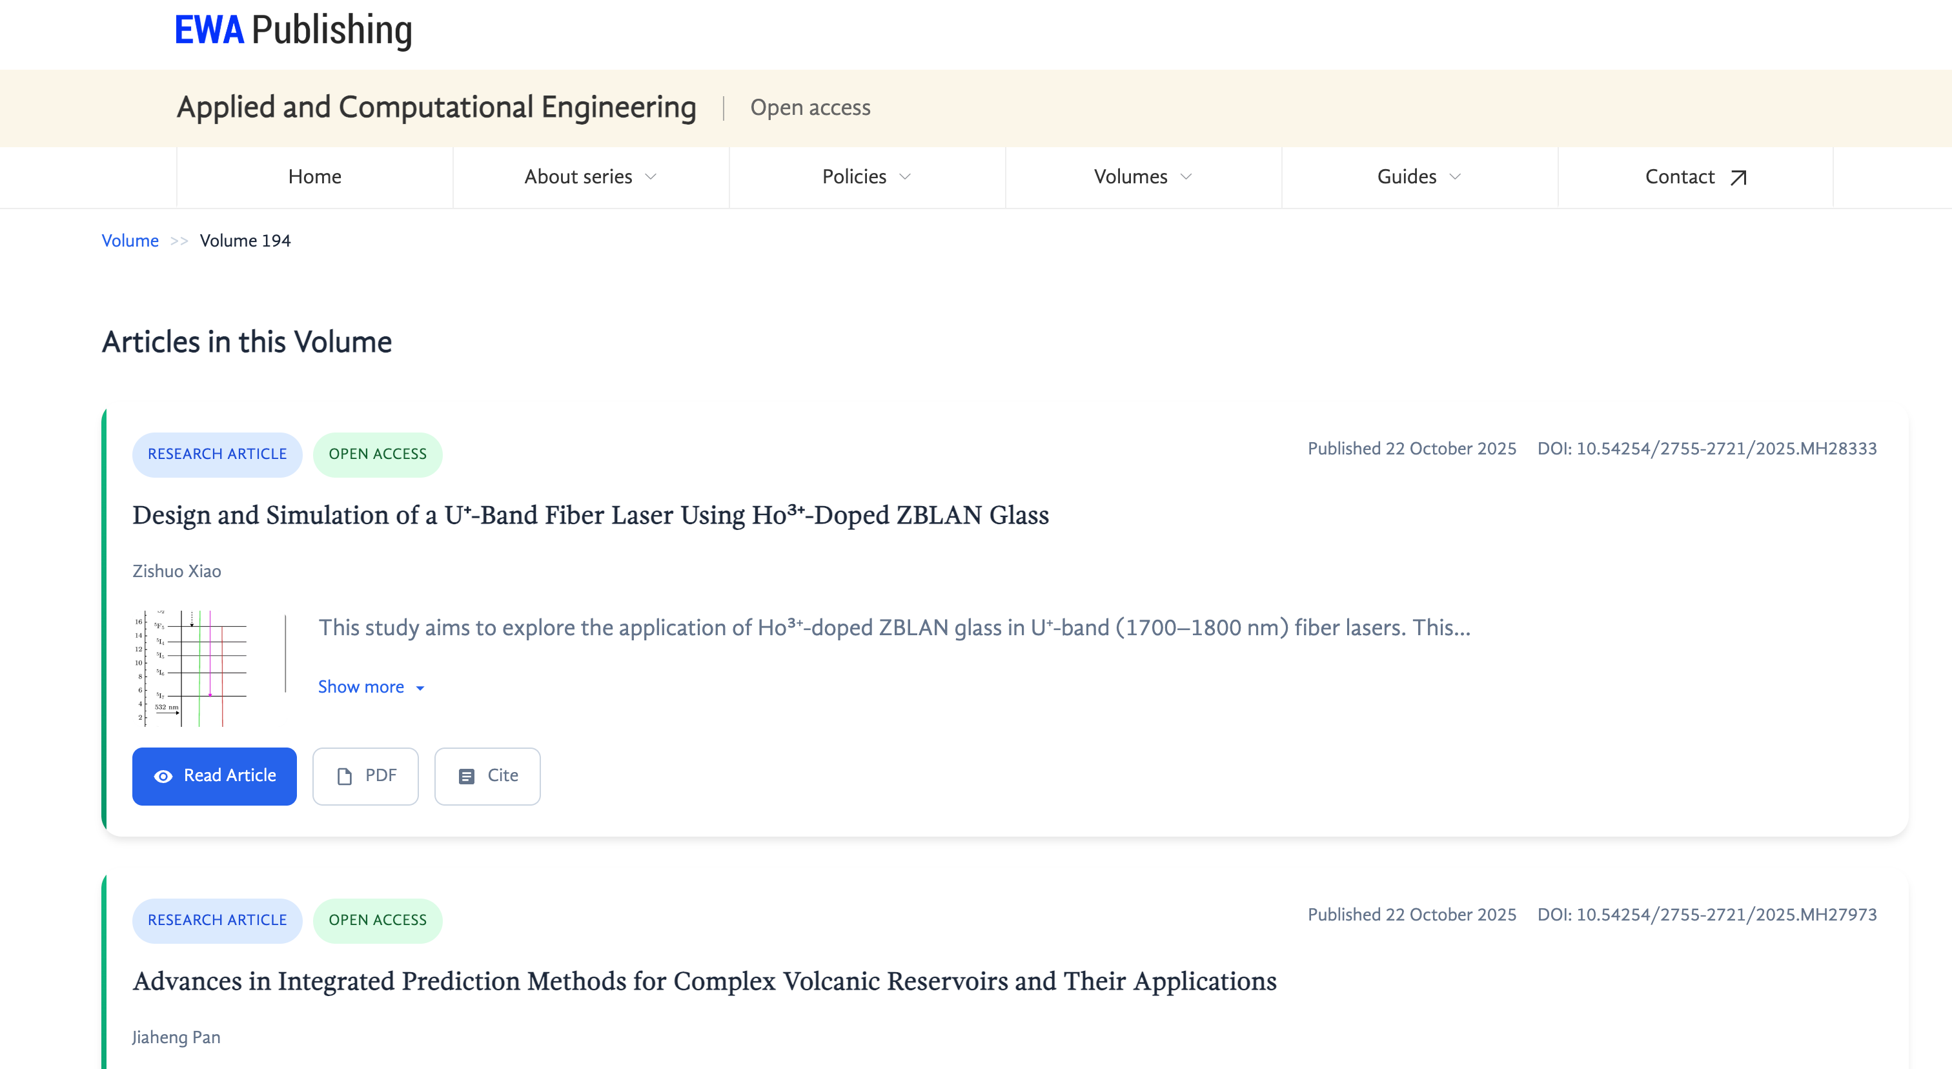Screen dimensions: 1952x1069
Task: Click author name Zishuo Xiao
Action: (x=177, y=571)
